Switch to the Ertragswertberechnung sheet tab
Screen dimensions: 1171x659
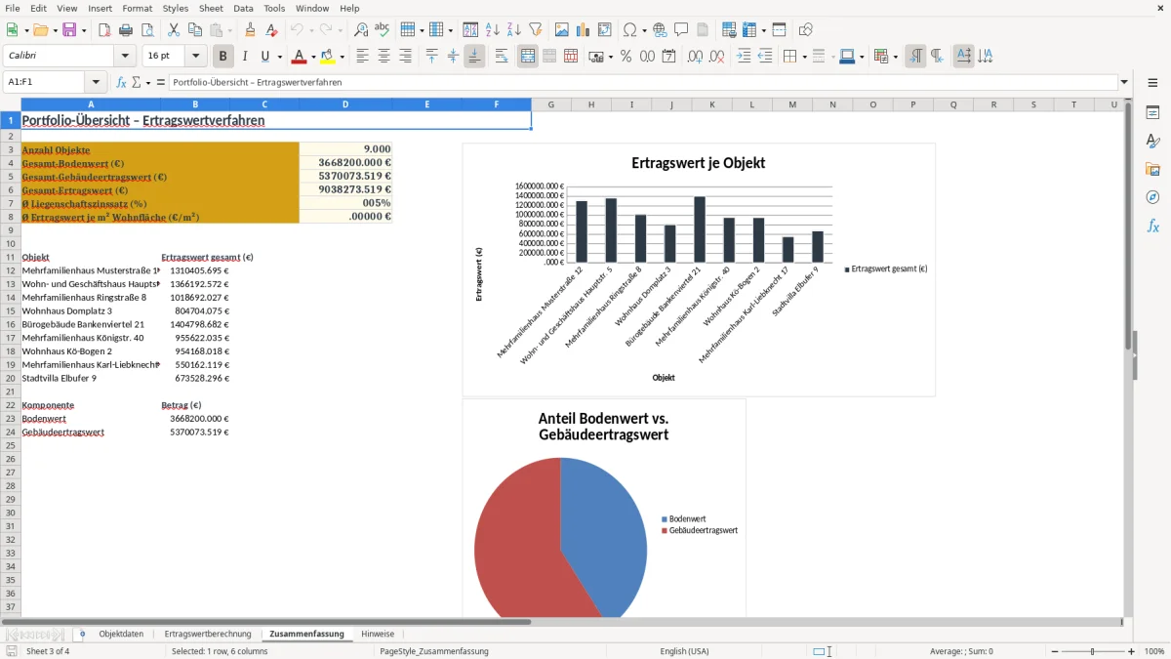[208, 634]
